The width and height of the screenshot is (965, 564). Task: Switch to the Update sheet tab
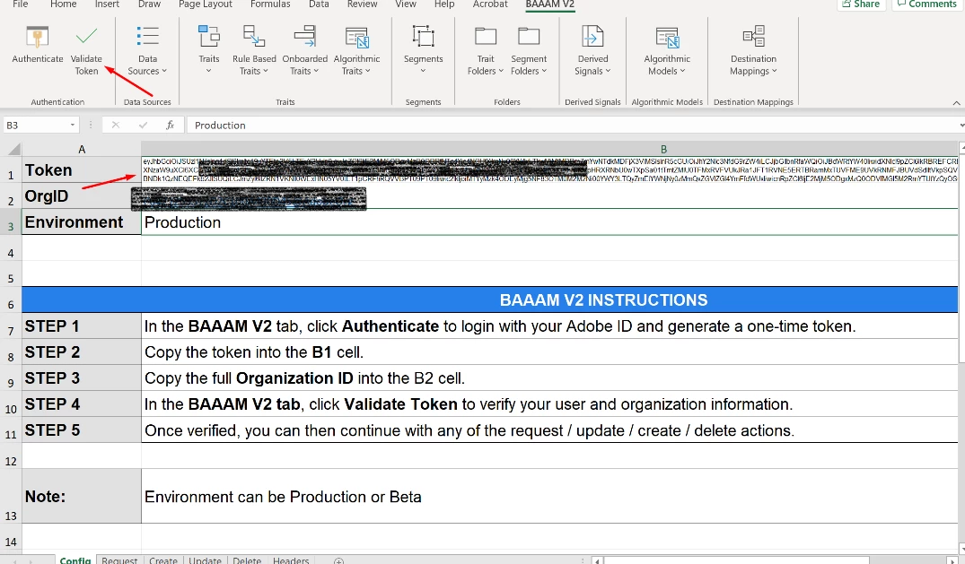pos(205,560)
